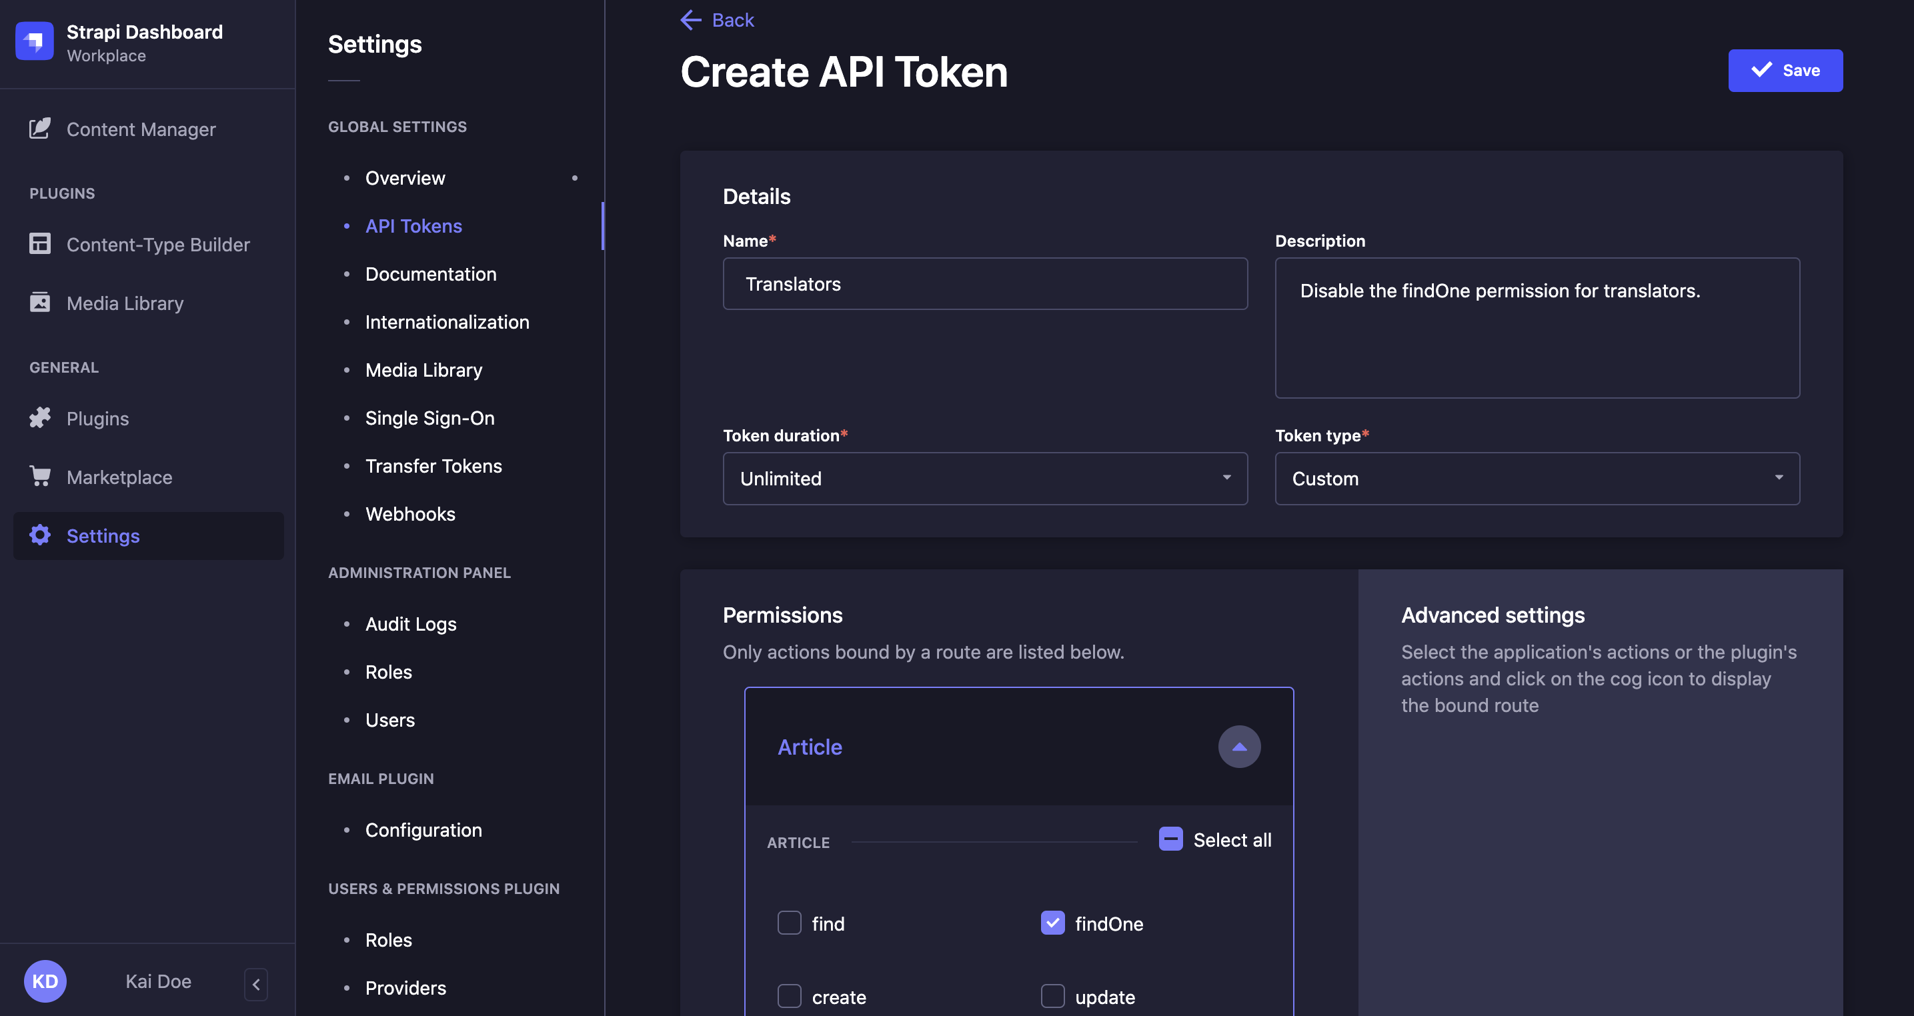Open the Token type Custom dropdown
The width and height of the screenshot is (1914, 1016).
tap(1538, 478)
